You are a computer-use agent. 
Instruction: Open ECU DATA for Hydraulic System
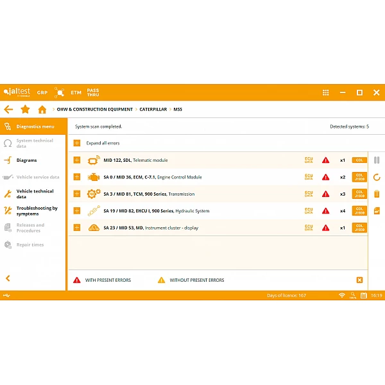pyautogui.click(x=309, y=210)
